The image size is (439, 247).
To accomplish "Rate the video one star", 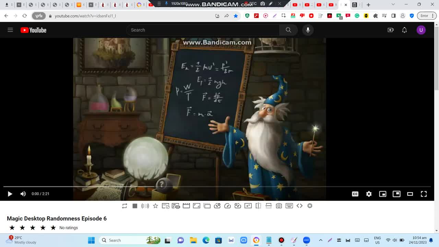I will pos(12,228).
